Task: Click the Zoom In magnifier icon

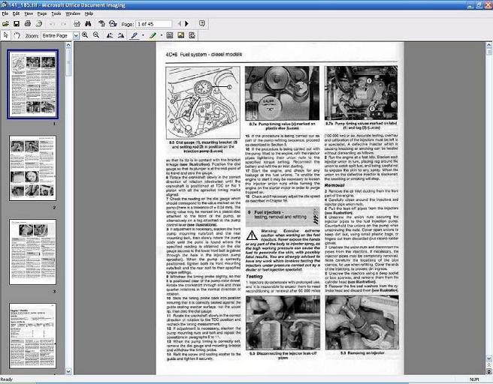Action: (85, 35)
